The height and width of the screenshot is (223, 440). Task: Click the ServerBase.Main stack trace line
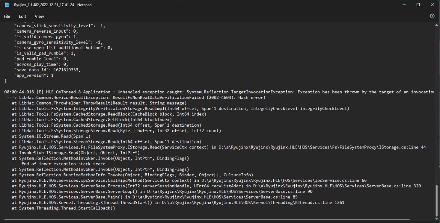pyautogui.click(x=155, y=197)
